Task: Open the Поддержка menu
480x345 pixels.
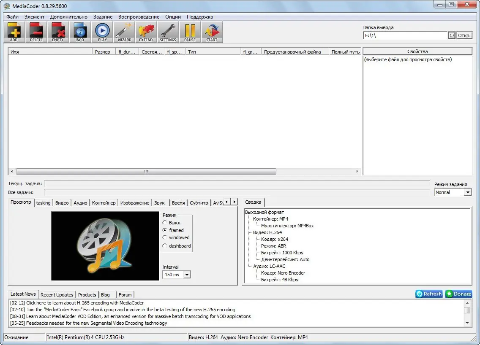Action: (x=199, y=17)
